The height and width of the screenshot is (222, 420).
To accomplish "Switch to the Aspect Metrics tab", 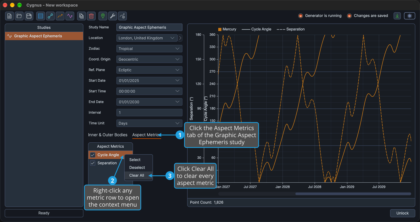I will 146,135.
